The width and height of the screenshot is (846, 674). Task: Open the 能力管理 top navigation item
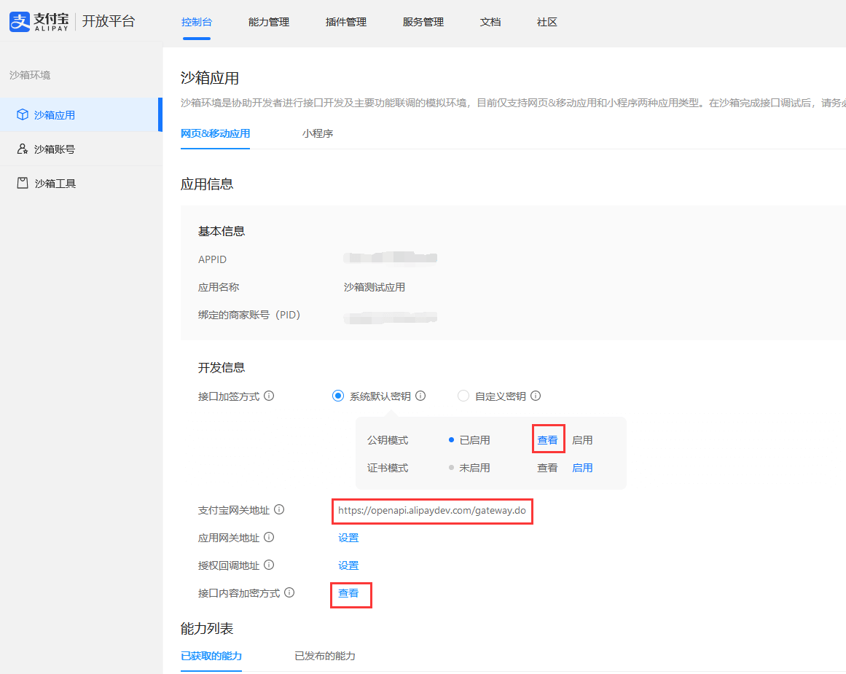pyautogui.click(x=269, y=22)
